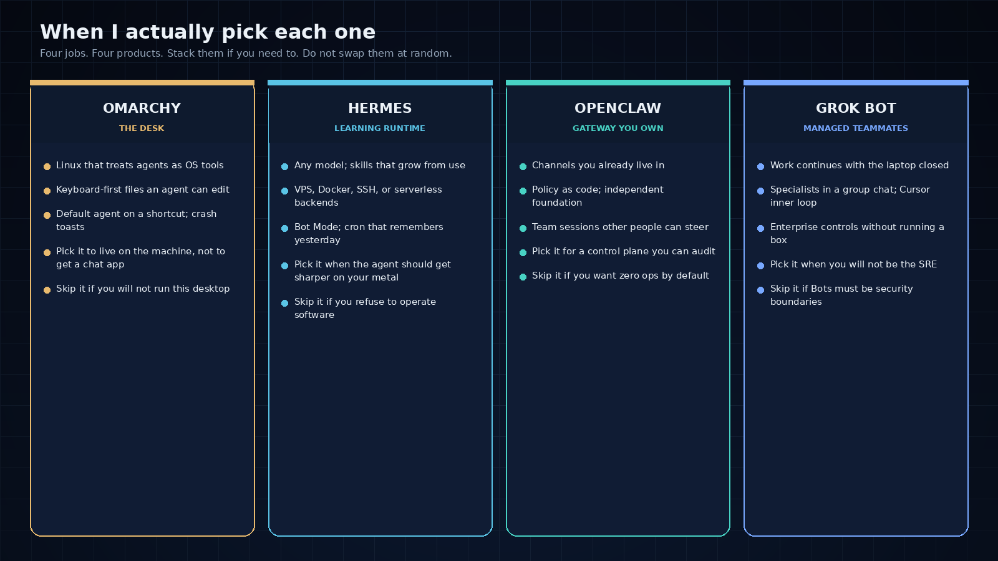This screenshot has width=998, height=561.
Task: Click the blue accent bar above GROK BOT
Action: click(x=856, y=82)
